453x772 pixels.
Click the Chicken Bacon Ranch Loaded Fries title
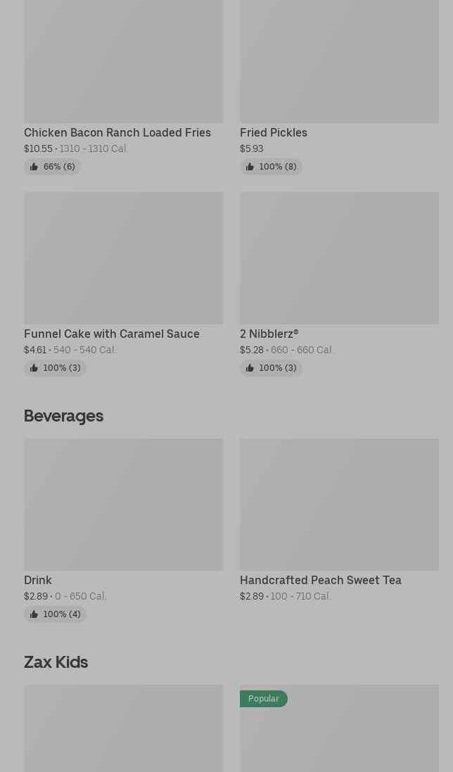click(x=117, y=132)
